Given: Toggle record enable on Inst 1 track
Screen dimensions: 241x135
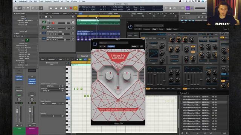Looking at the screenshot, I should coord(53,23).
